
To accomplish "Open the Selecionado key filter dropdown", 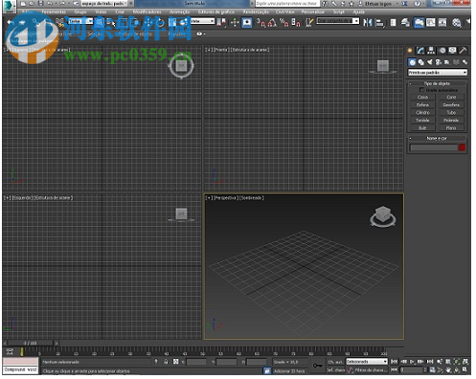I will (367, 362).
